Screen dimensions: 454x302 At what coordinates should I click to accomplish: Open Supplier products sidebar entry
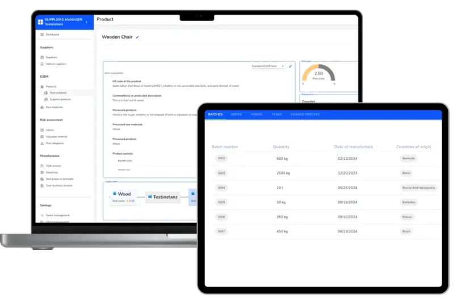(x=60, y=99)
